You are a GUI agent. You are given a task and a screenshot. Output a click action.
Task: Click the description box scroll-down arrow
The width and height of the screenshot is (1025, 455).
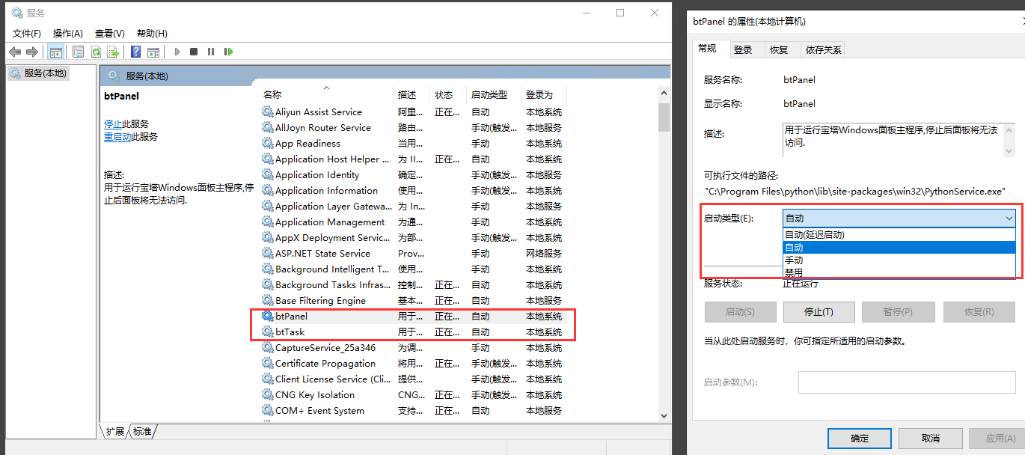(1011, 151)
